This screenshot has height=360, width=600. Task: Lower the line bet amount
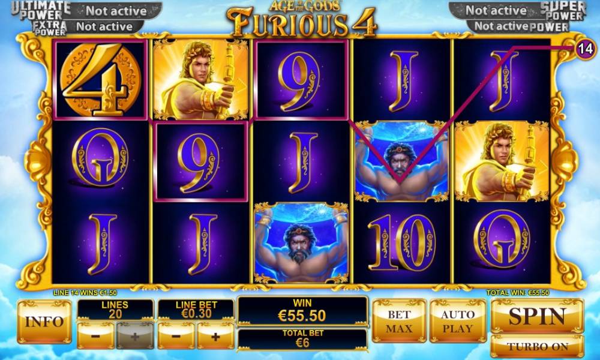click(176, 335)
